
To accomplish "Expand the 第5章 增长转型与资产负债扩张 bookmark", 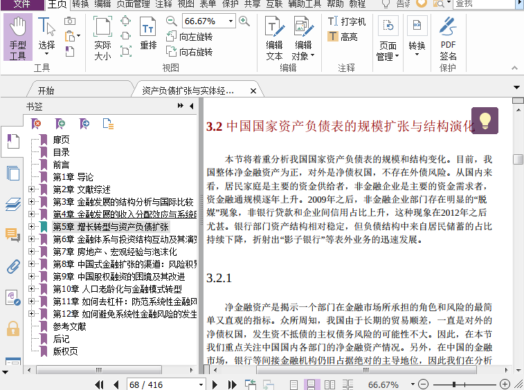I will click(31, 227).
